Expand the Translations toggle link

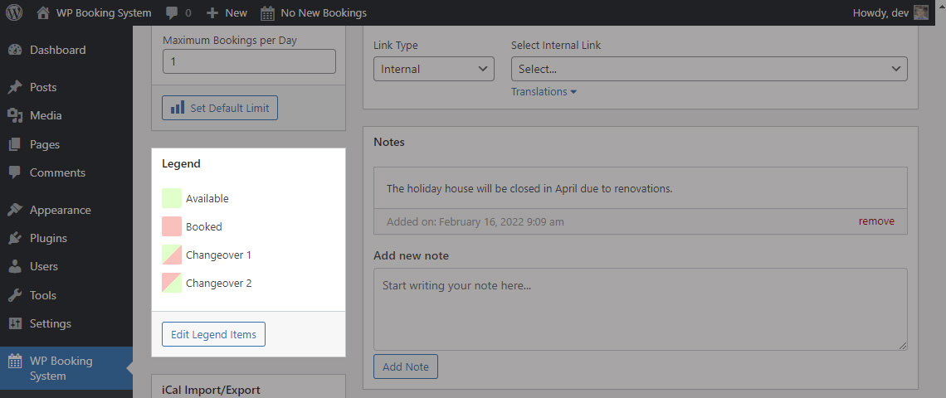pyautogui.click(x=544, y=92)
